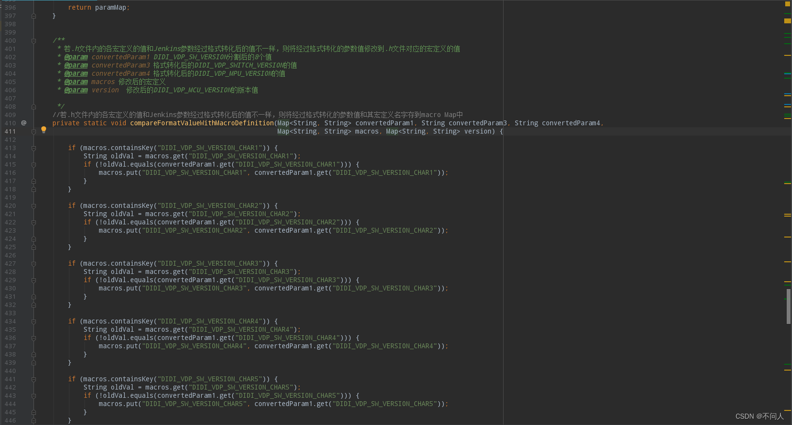Click the yellow lightbulb quick-fix icon
The width and height of the screenshot is (792, 425).
point(44,130)
